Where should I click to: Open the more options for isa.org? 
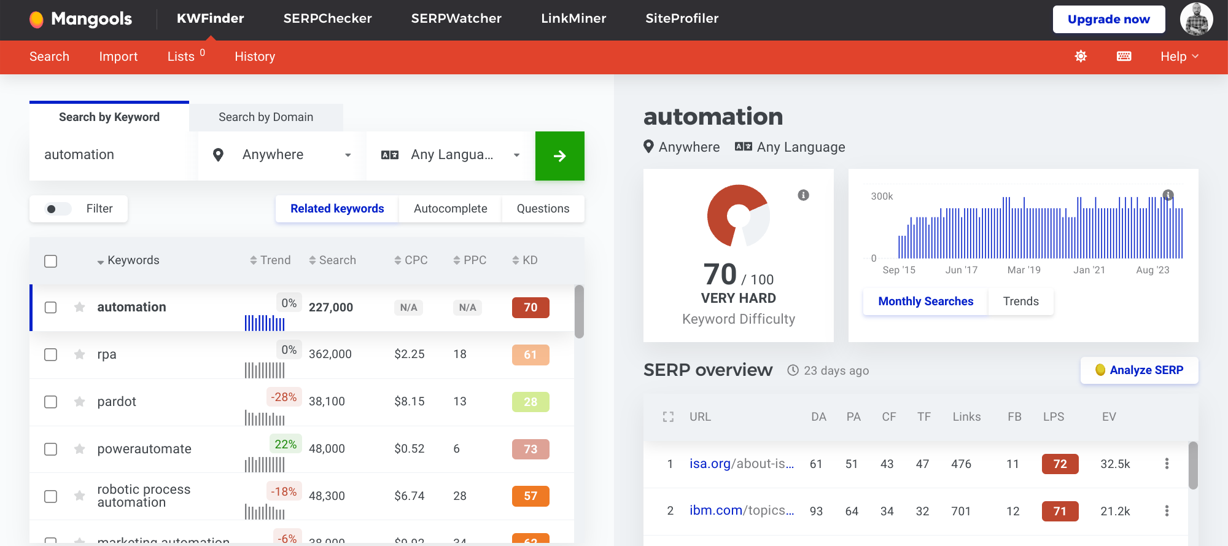pyautogui.click(x=1167, y=464)
